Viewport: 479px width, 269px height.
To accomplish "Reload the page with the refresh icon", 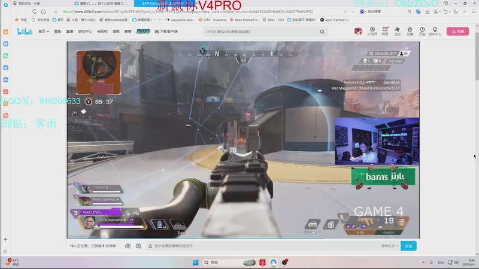I will coord(35,11).
